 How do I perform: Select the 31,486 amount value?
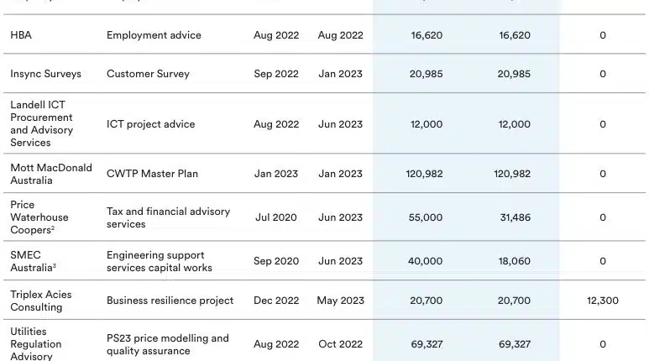[x=515, y=217]
